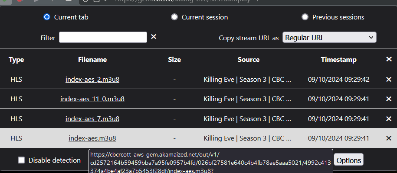Copy the index-aes.m3u8 stream link

click(92, 138)
